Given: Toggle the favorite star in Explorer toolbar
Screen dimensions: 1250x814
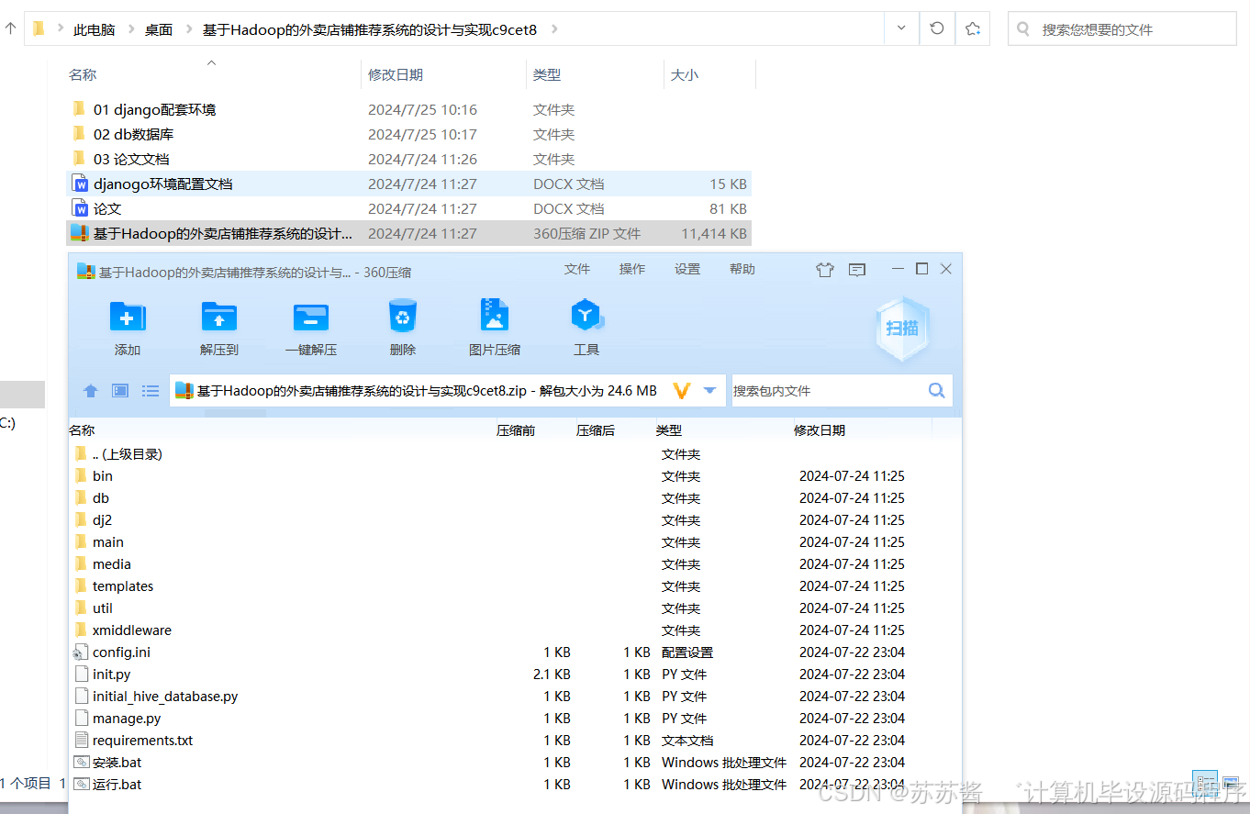Looking at the screenshot, I should [x=970, y=28].
